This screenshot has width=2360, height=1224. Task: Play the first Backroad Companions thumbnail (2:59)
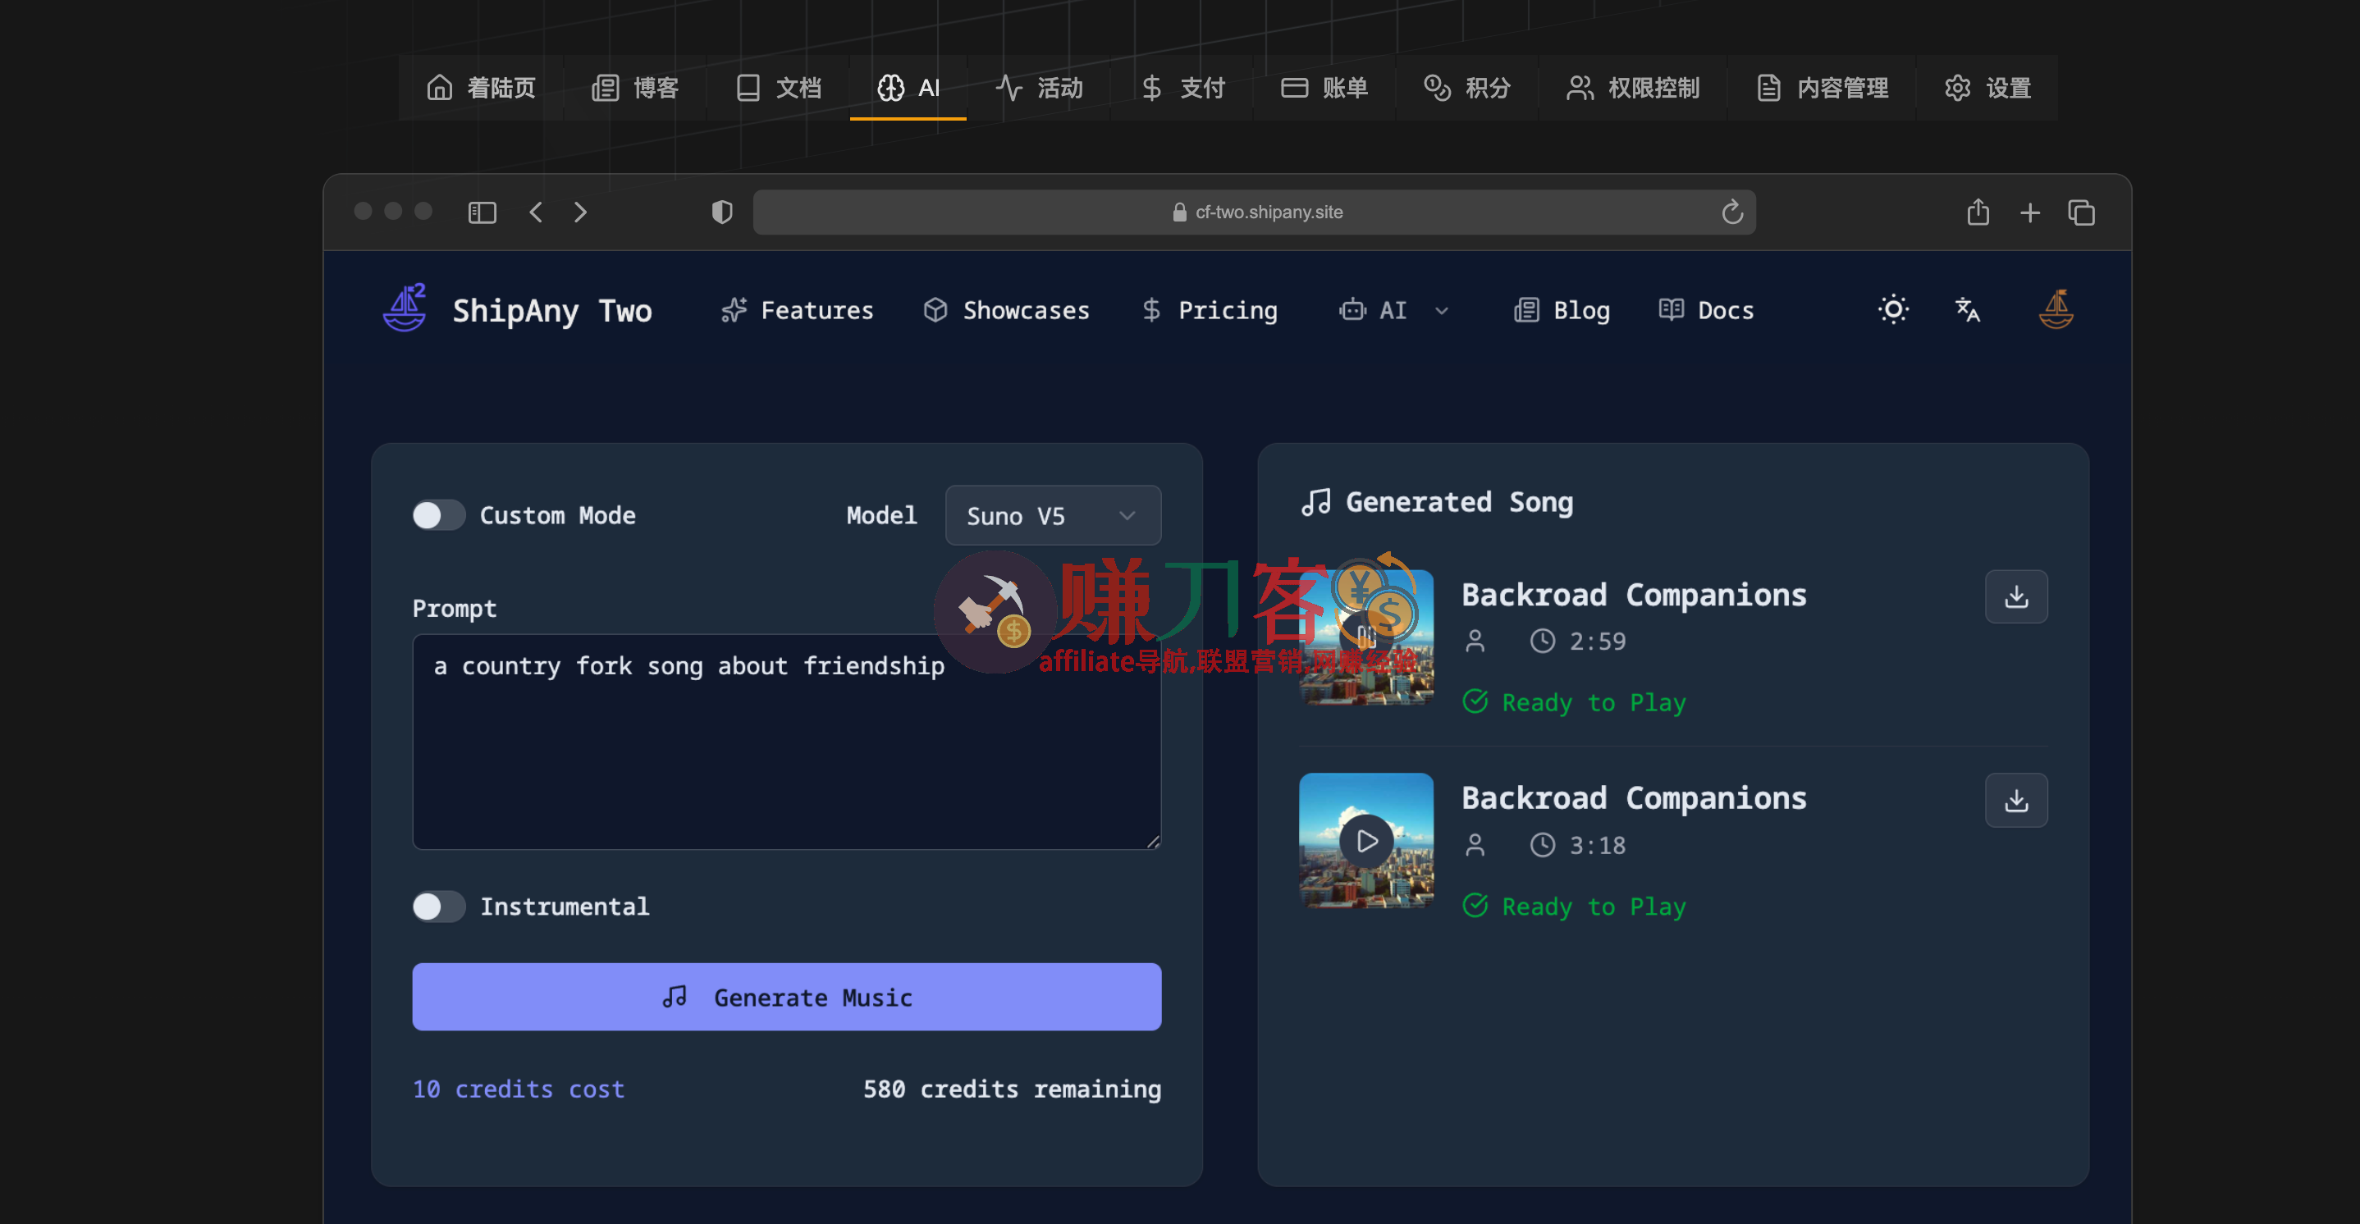pyautogui.click(x=1366, y=637)
